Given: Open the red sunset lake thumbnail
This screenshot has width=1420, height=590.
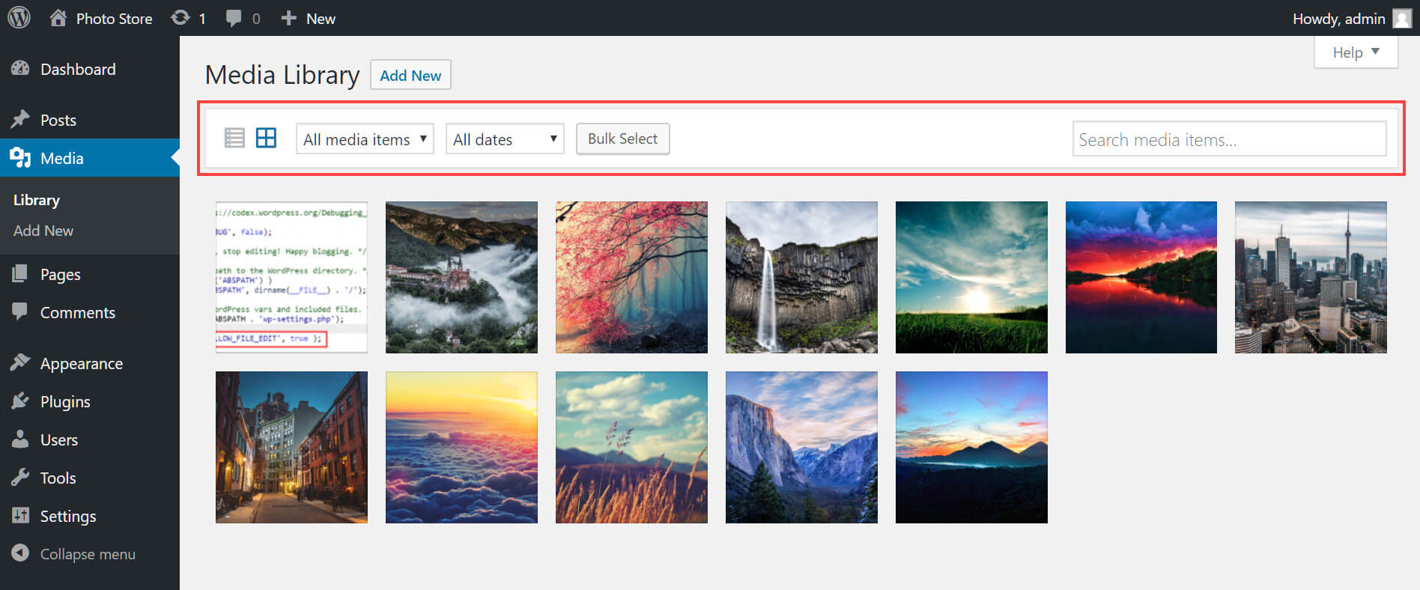Looking at the screenshot, I should click(1141, 277).
